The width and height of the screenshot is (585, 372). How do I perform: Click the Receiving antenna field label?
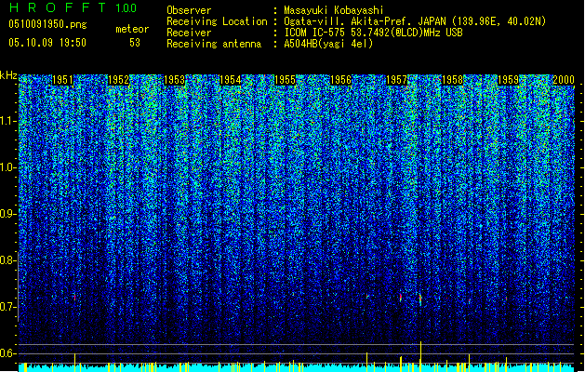click(214, 44)
